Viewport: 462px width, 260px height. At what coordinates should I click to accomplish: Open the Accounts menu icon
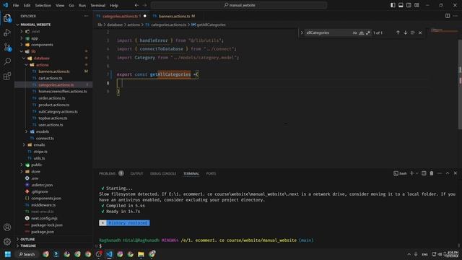pyautogui.click(x=7, y=227)
